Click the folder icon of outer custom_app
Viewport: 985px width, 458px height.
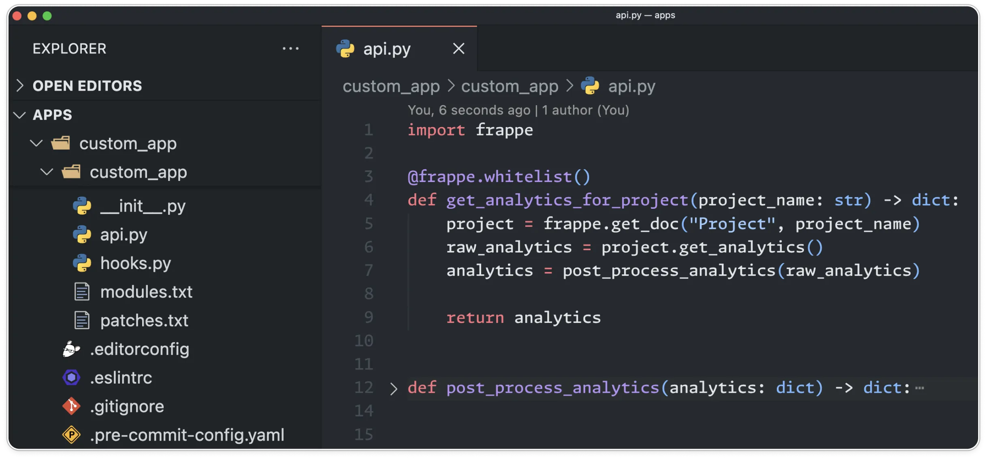(61, 143)
